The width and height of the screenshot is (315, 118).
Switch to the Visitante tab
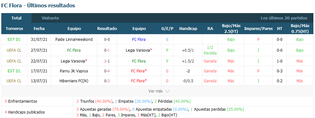coord(50,18)
